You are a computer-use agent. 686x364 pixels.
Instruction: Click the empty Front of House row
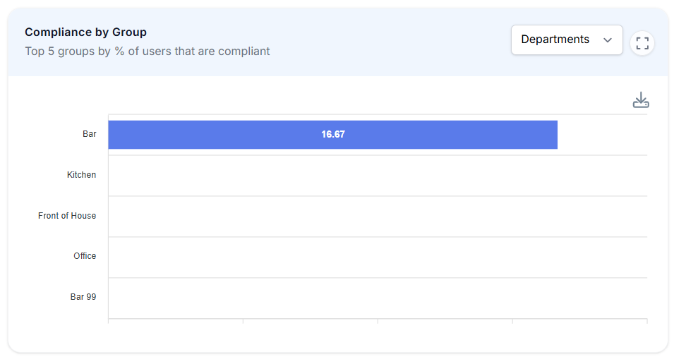[378, 217]
